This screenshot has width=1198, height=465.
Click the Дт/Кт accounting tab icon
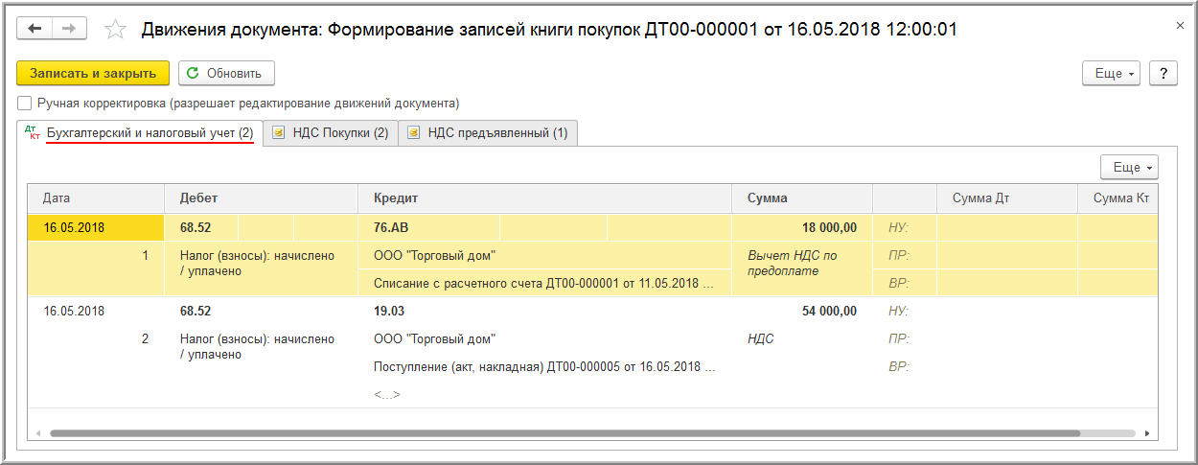click(x=33, y=133)
